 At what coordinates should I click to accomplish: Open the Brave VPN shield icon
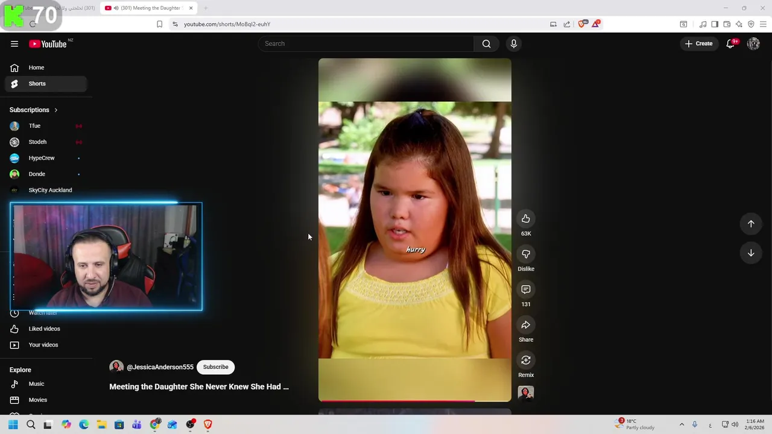(751, 24)
